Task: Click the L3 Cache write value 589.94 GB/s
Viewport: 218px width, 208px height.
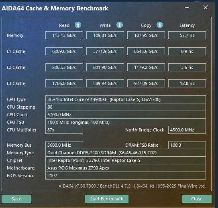Action: (x=105, y=83)
